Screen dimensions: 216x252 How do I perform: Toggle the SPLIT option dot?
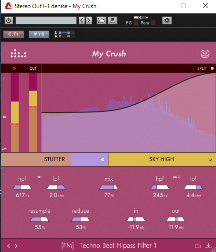pyautogui.click(x=212, y=68)
